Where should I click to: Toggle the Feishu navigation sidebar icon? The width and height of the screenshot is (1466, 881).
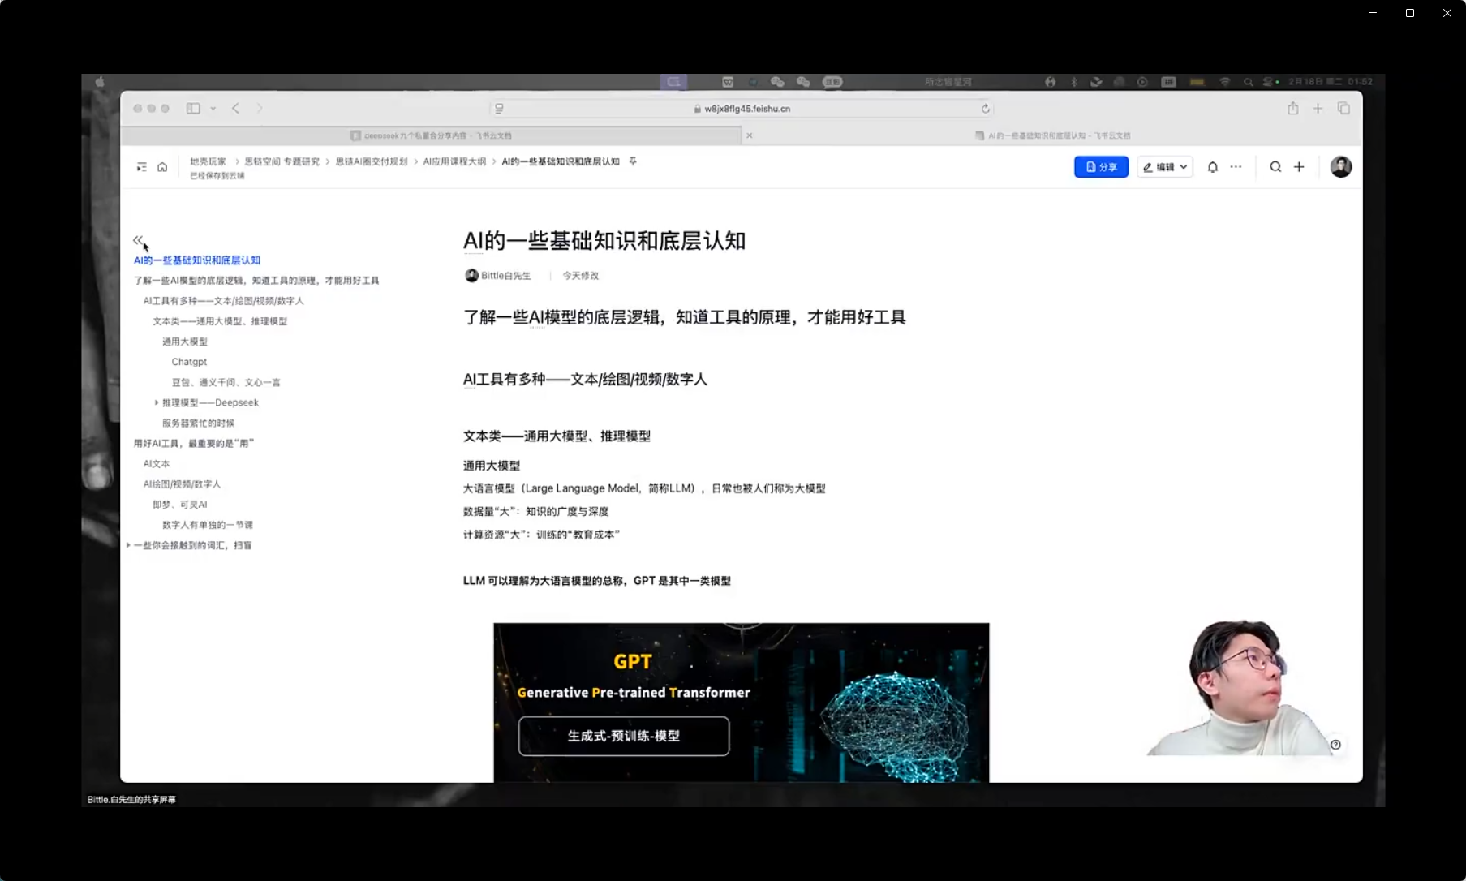pos(141,167)
